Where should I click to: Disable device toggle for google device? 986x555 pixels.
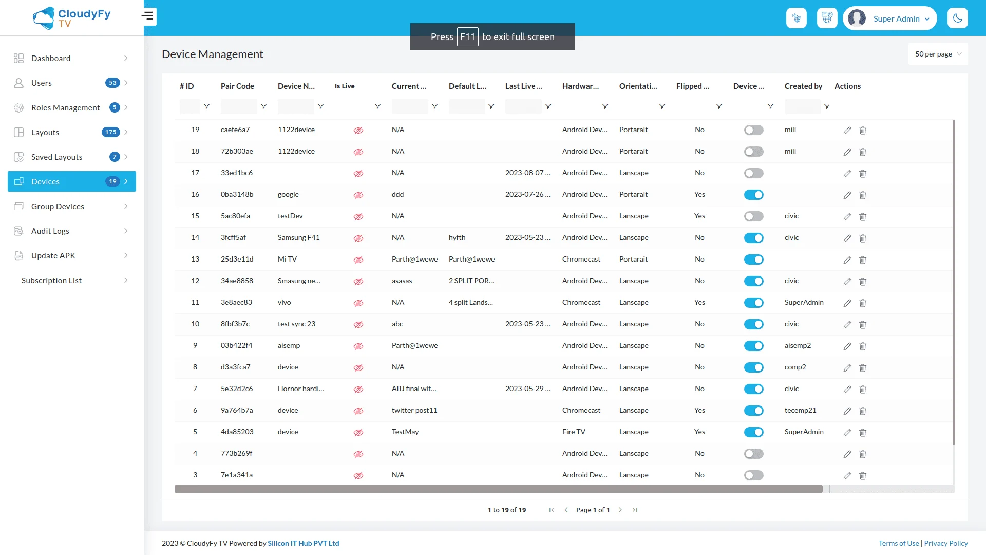coord(753,195)
